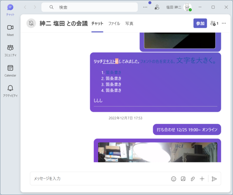Click the 参加 join button

pyautogui.click(x=200, y=23)
